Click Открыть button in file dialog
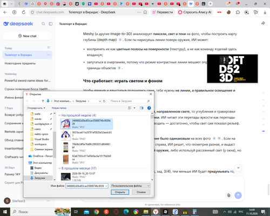 (120, 192)
